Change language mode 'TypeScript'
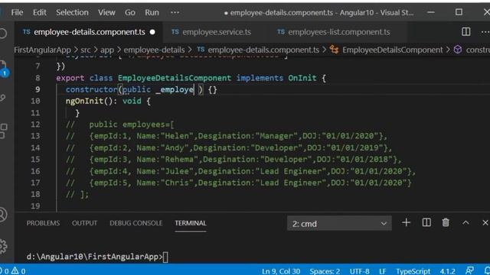Screen dimensions: 490x275 click(413, 271)
